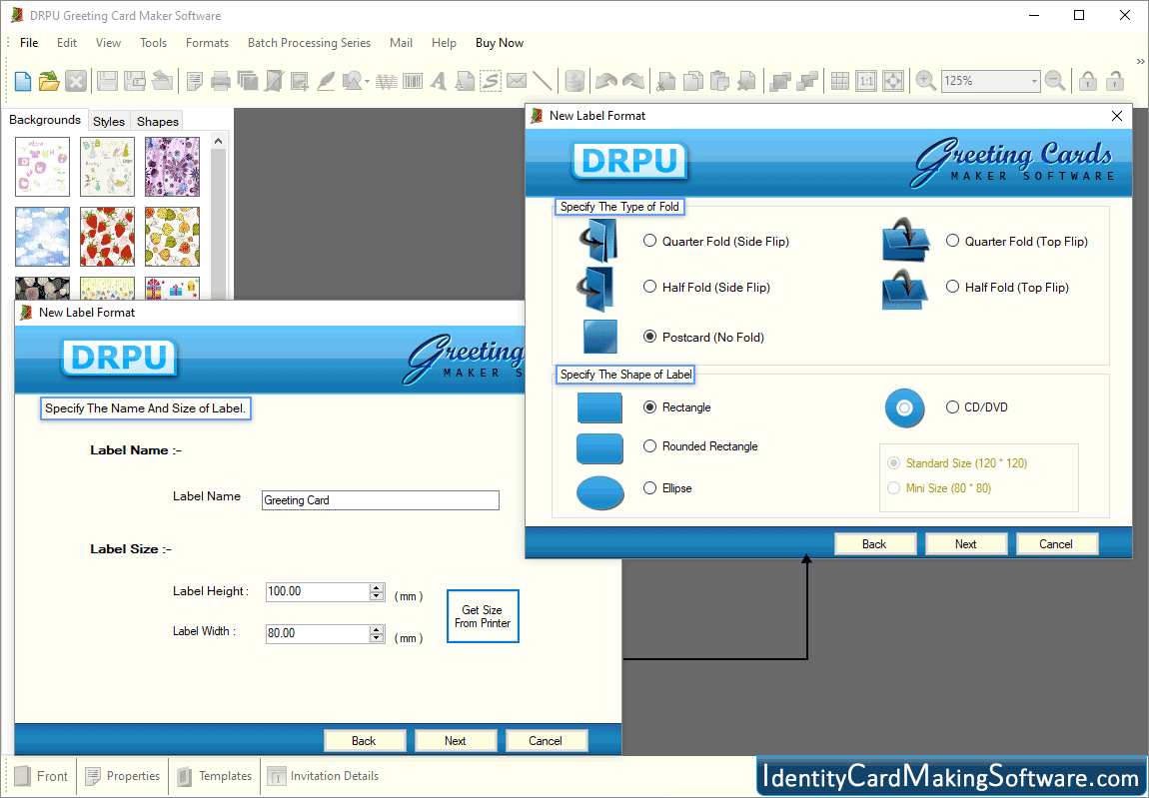Open Batch Processing Series menu
The width and height of the screenshot is (1149, 798).
tap(309, 43)
